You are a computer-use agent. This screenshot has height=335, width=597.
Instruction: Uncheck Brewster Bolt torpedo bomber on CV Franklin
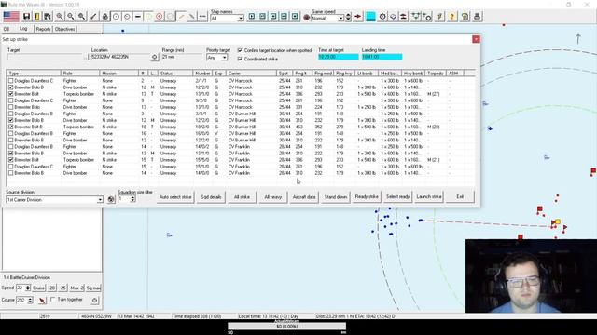[x=10, y=160]
